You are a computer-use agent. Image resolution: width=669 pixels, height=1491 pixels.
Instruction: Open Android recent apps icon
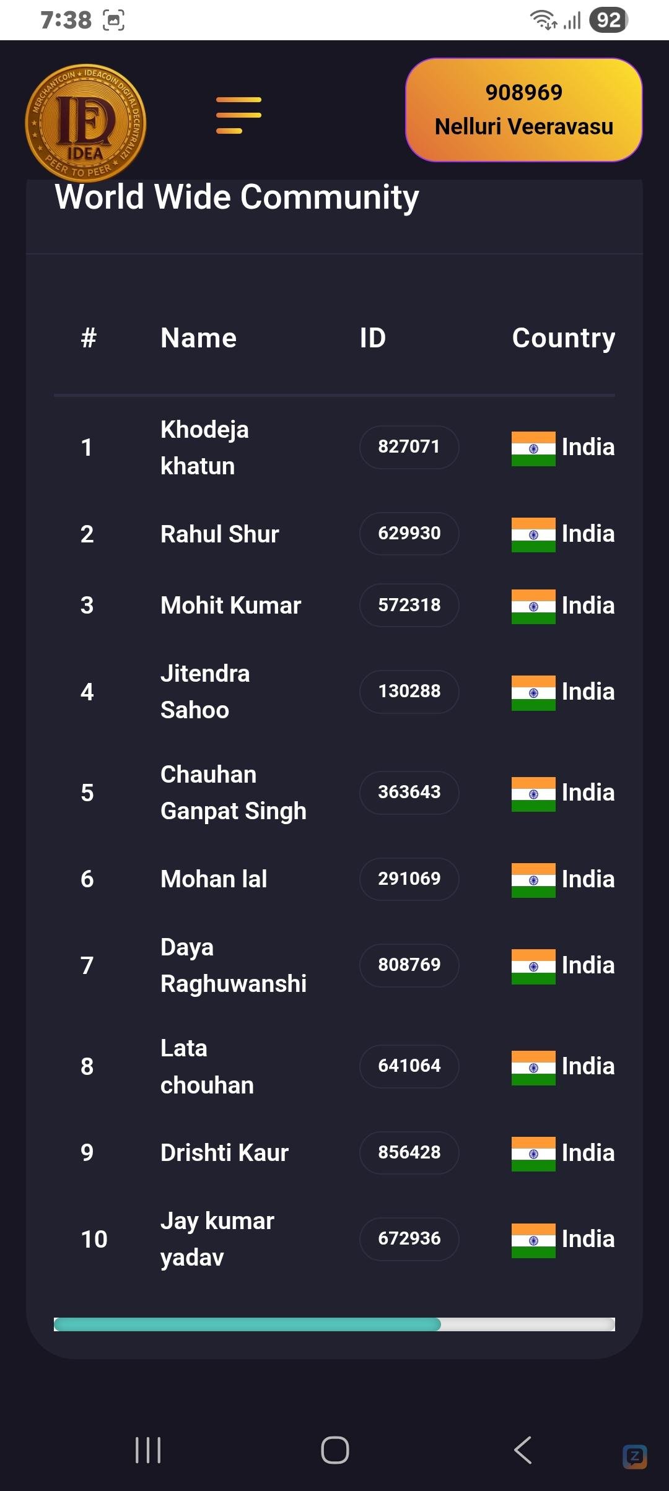[148, 1450]
